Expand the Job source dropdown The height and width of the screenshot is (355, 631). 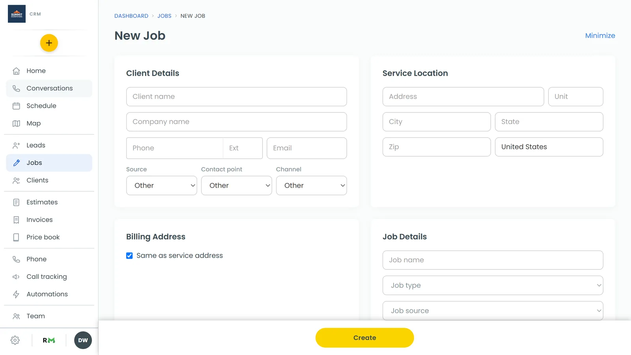pos(493,311)
